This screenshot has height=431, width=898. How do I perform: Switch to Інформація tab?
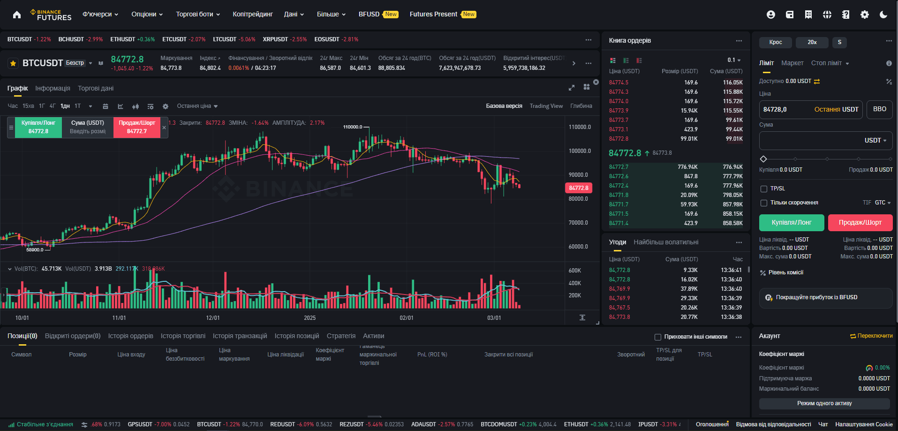pyautogui.click(x=53, y=89)
